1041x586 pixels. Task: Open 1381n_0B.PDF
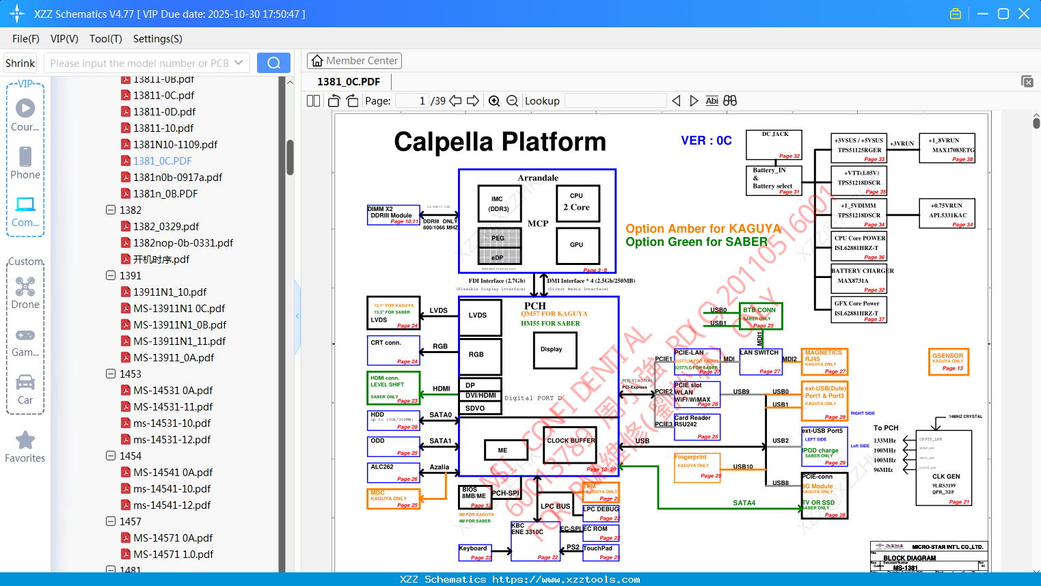coord(165,193)
